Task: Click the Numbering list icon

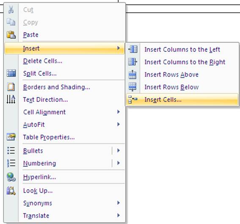Action: pyautogui.click(x=11, y=163)
